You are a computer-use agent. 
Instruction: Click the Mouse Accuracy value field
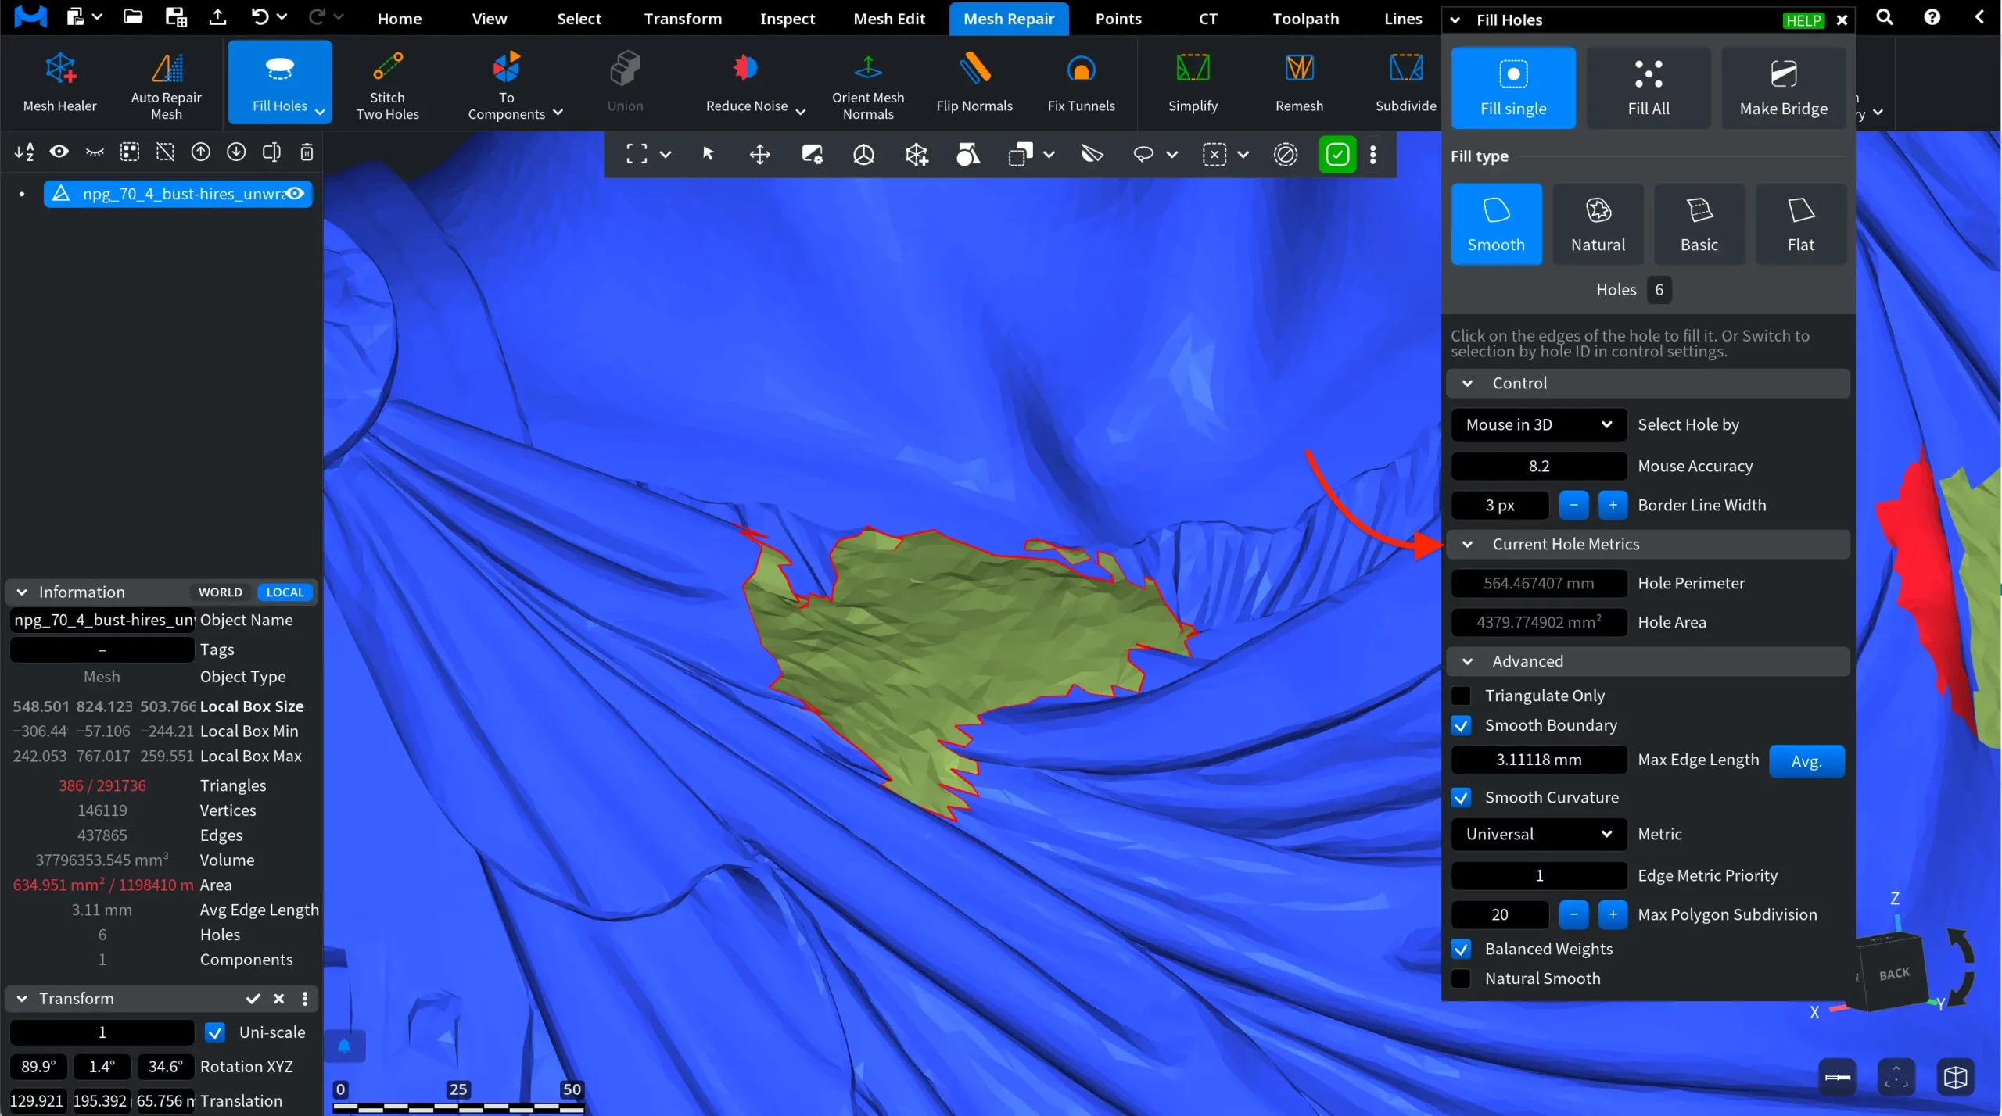[1537, 466]
